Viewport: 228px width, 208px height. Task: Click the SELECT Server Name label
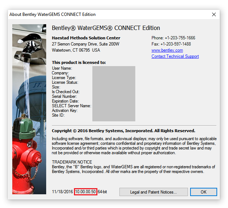[x=71, y=106]
